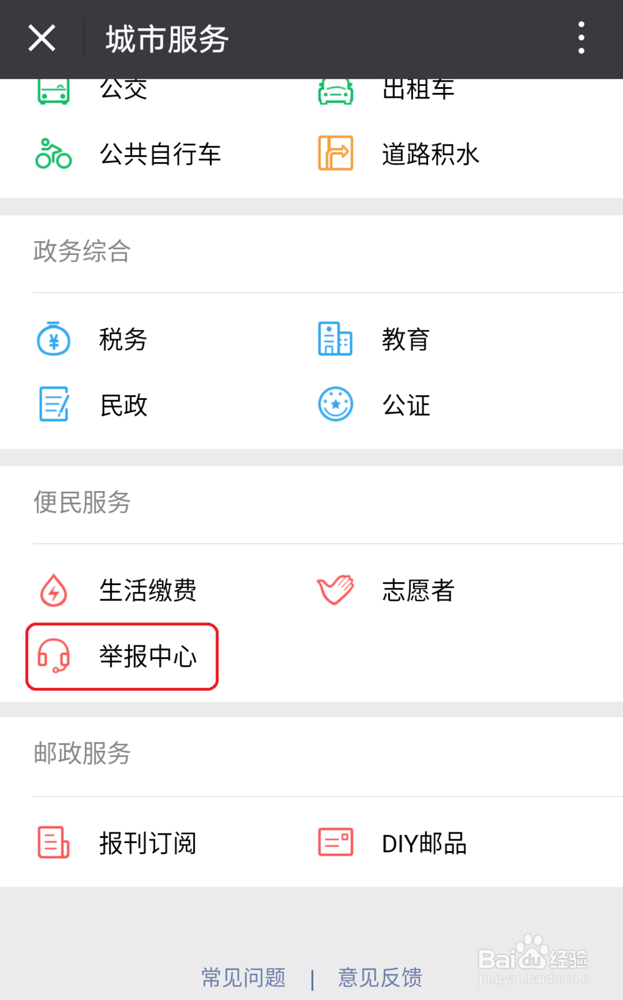Viewport: 623px width, 1000px height.
Task: Open the utility payment (生活缴费) flame icon
Action: click(x=54, y=590)
